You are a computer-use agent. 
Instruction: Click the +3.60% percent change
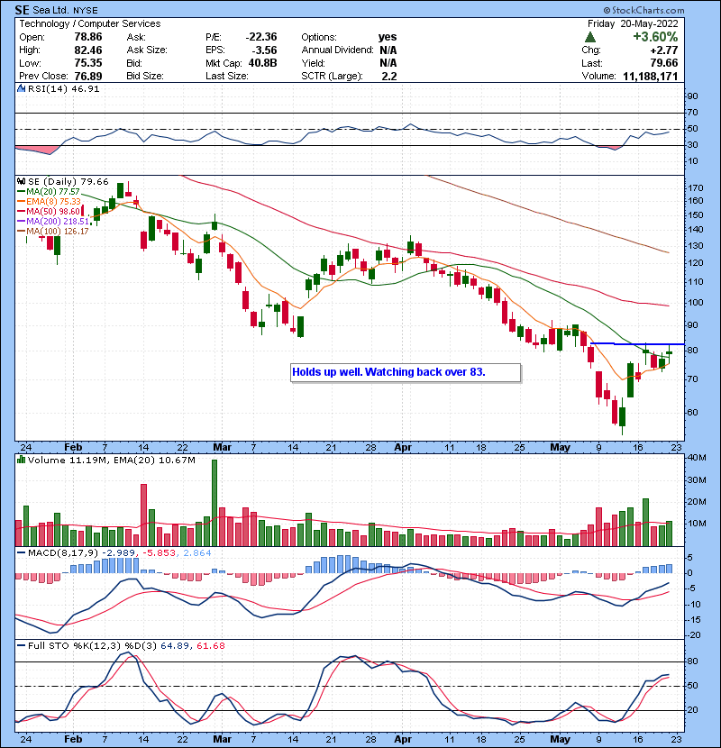pyautogui.click(x=655, y=37)
